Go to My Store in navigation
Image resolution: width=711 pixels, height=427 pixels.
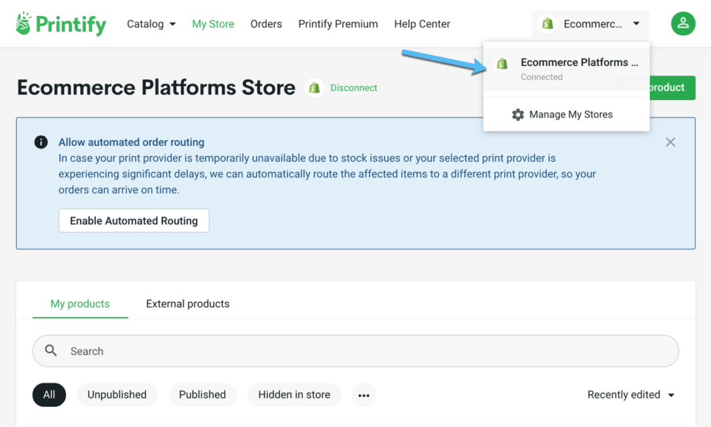(213, 24)
